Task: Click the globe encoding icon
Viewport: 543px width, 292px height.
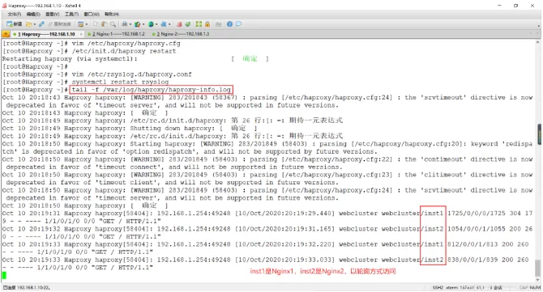Action: coord(151,24)
